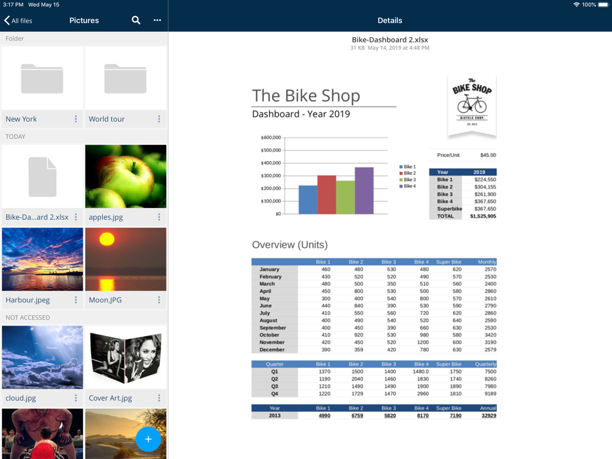Open options for World tour folder
This screenshot has height=459, width=612.
159,119
